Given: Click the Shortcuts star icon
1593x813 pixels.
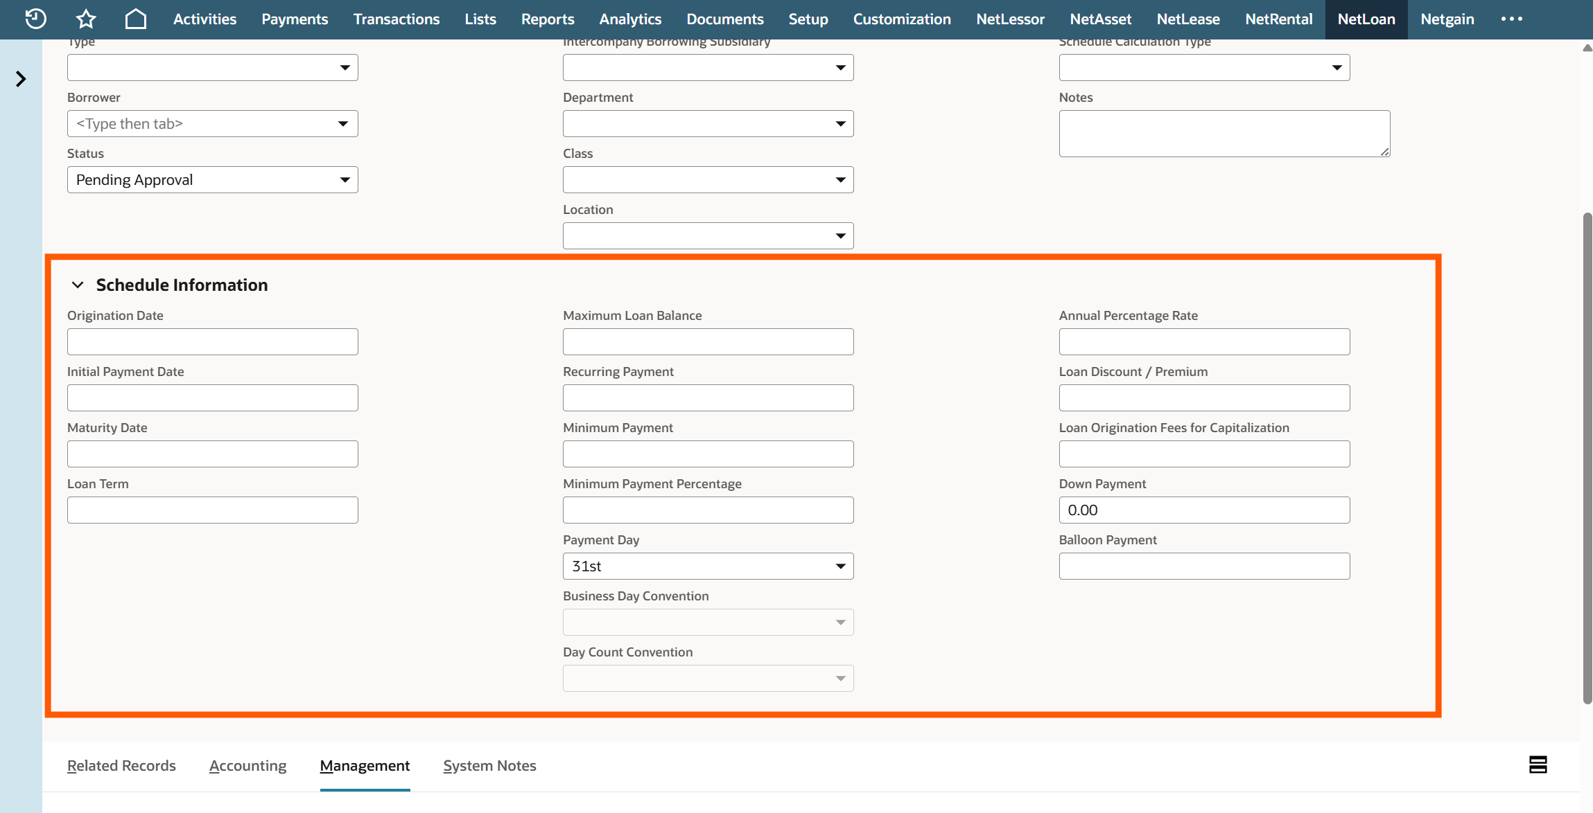Looking at the screenshot, I should coord(86,19).
